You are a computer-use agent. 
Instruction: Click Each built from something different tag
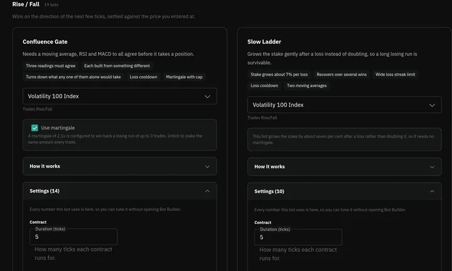(117, 66)
